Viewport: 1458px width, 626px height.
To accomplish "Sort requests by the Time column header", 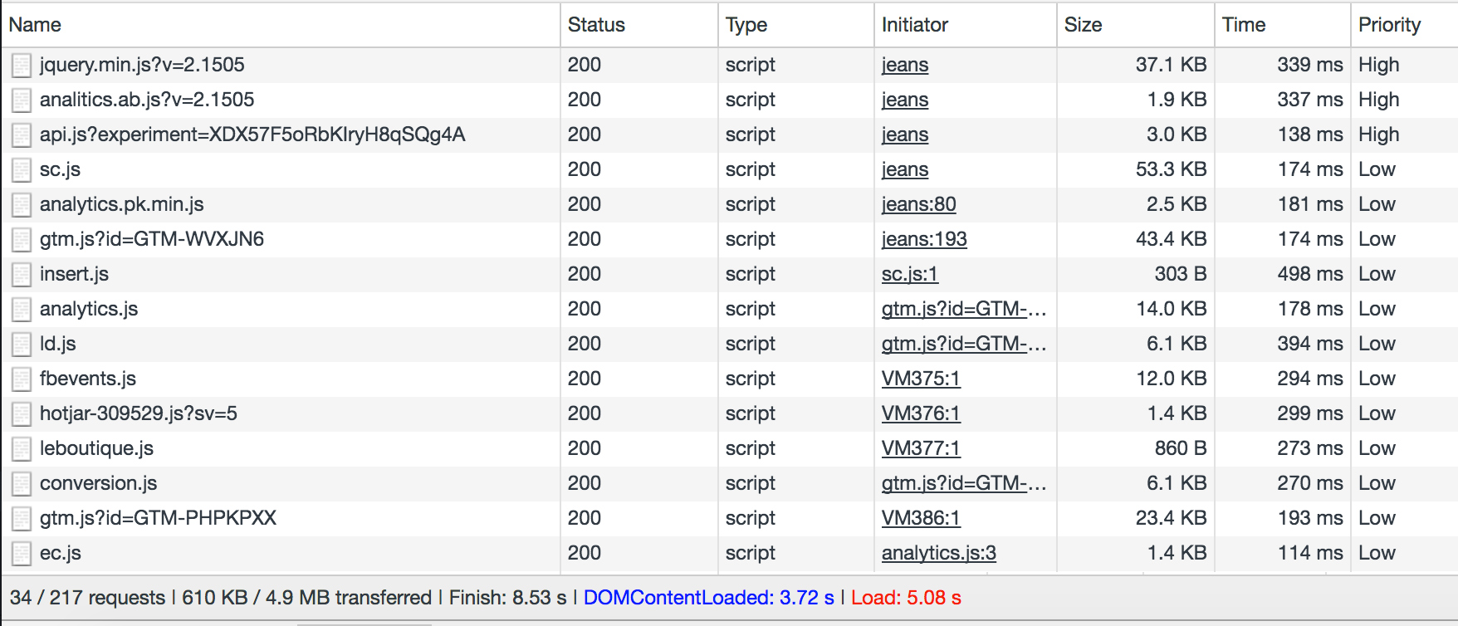I will click(1283, 25).
